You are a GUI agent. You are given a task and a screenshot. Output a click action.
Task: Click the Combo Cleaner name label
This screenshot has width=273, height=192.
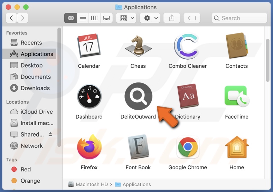pos(188,66)
